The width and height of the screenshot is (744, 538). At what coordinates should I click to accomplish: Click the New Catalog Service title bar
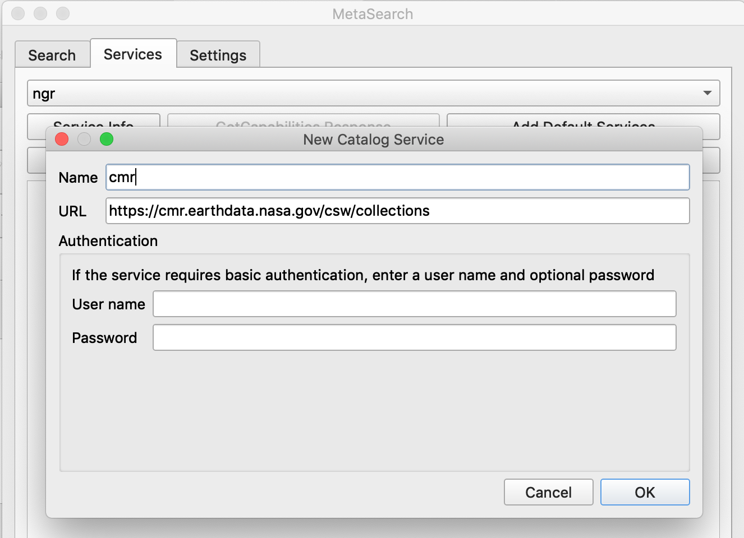[x=373, y=140]
